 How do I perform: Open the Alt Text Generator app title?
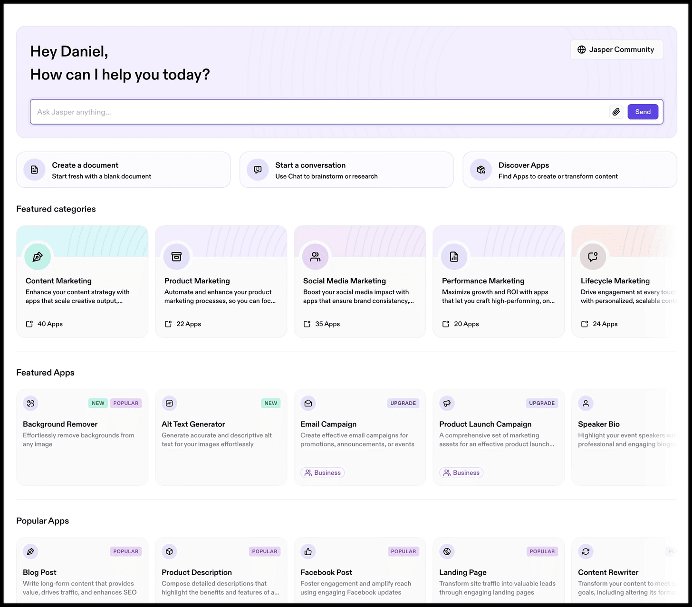pyautogui.click(x=193, y=424)
